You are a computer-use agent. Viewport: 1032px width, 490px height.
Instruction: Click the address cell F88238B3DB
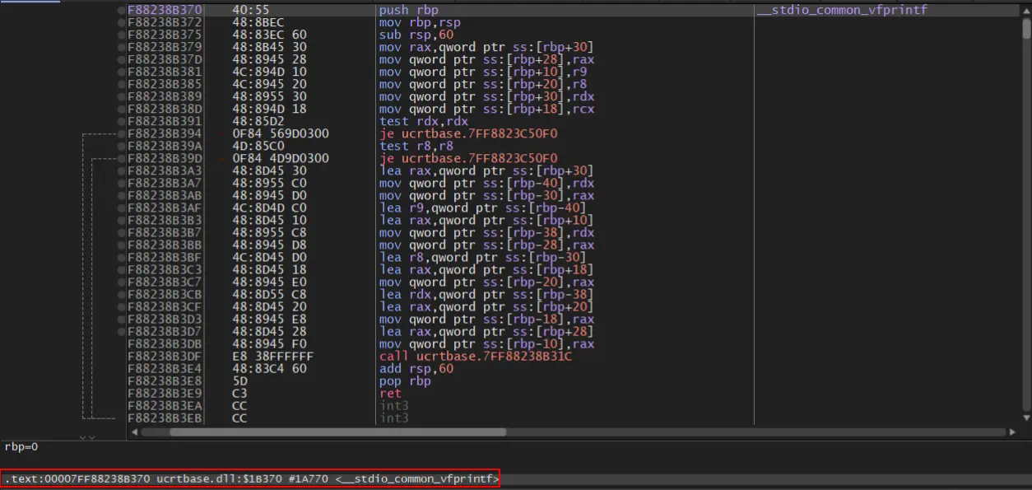pyautogui.click(x=165, y=343)
